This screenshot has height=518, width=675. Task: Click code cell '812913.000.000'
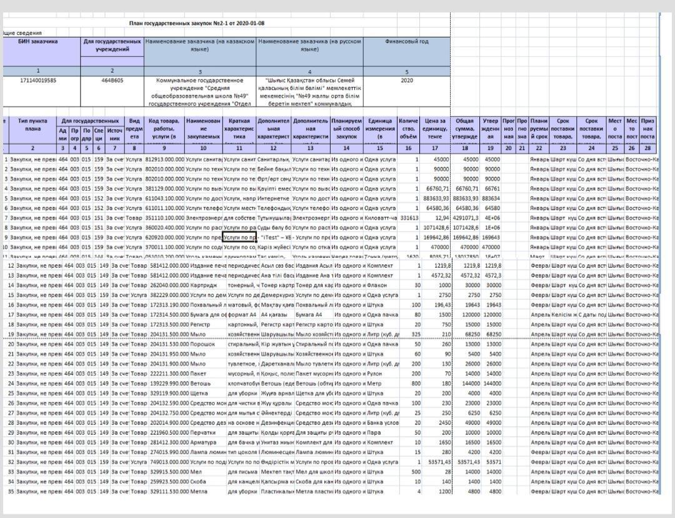(164, 160)
